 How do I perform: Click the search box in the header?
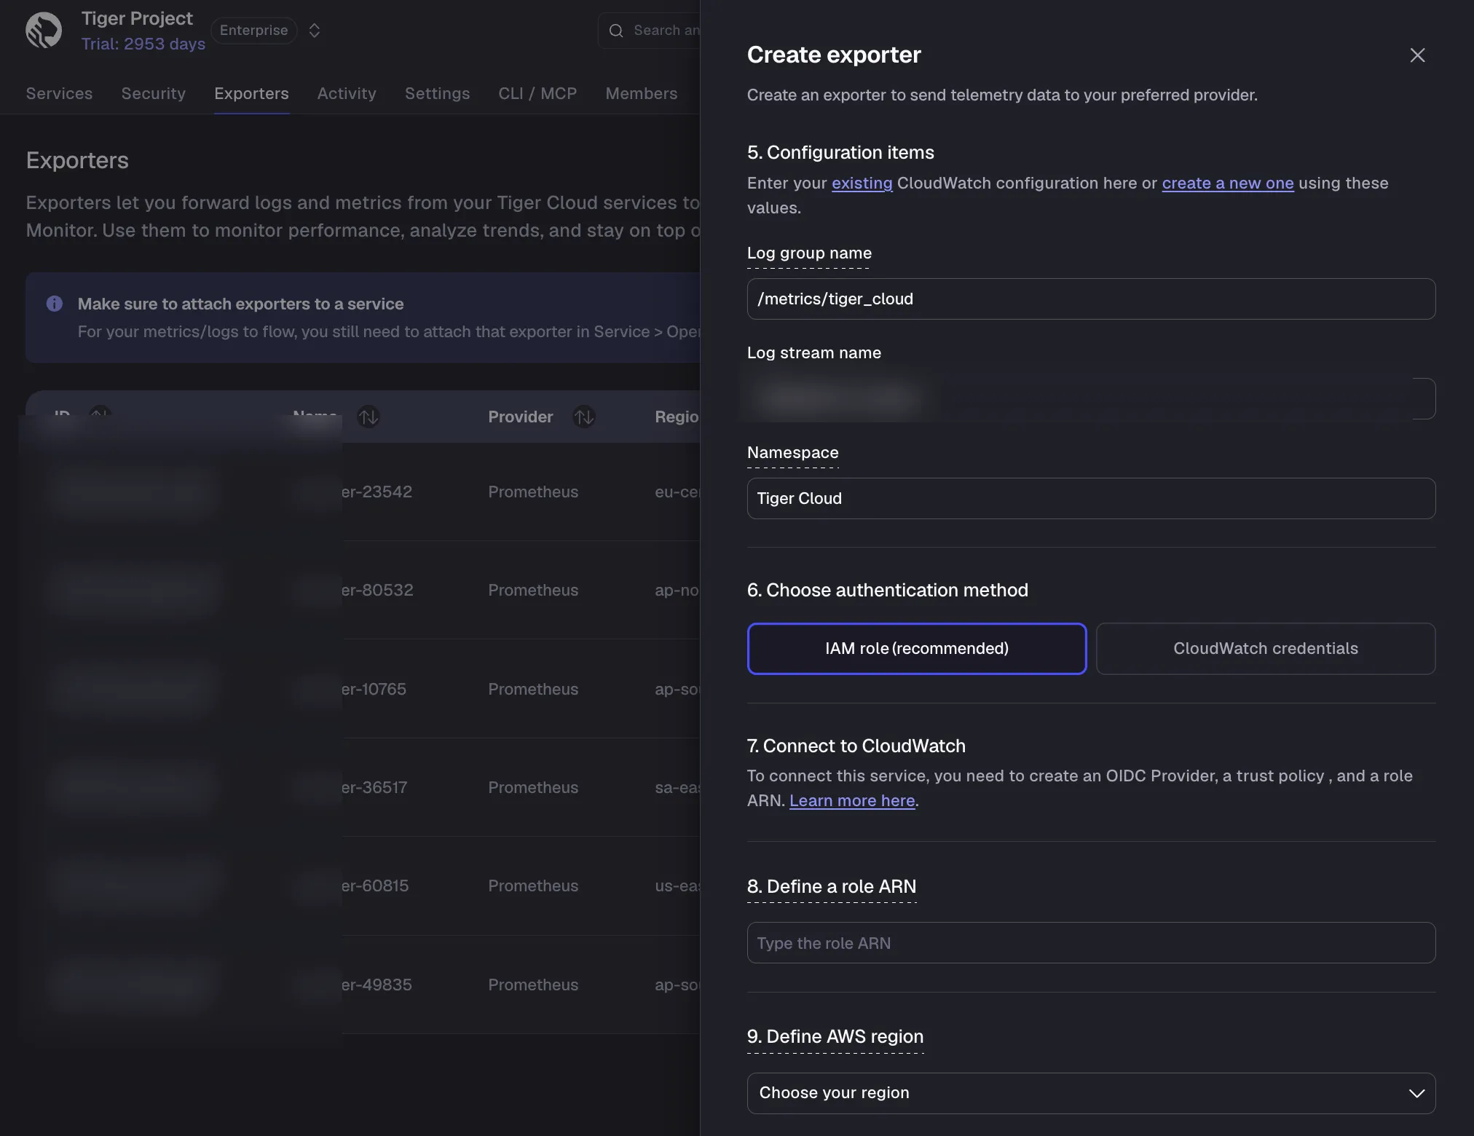(x=649, y=31)
